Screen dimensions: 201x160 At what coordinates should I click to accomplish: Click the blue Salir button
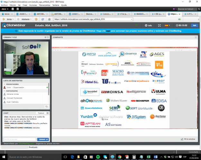pos(194,25)
